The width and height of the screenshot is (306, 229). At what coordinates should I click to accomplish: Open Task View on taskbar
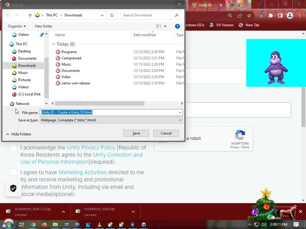(x=21, y=225)
